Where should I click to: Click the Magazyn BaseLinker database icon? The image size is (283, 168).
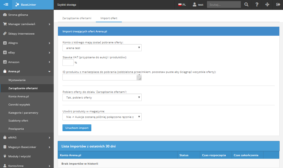5,147
